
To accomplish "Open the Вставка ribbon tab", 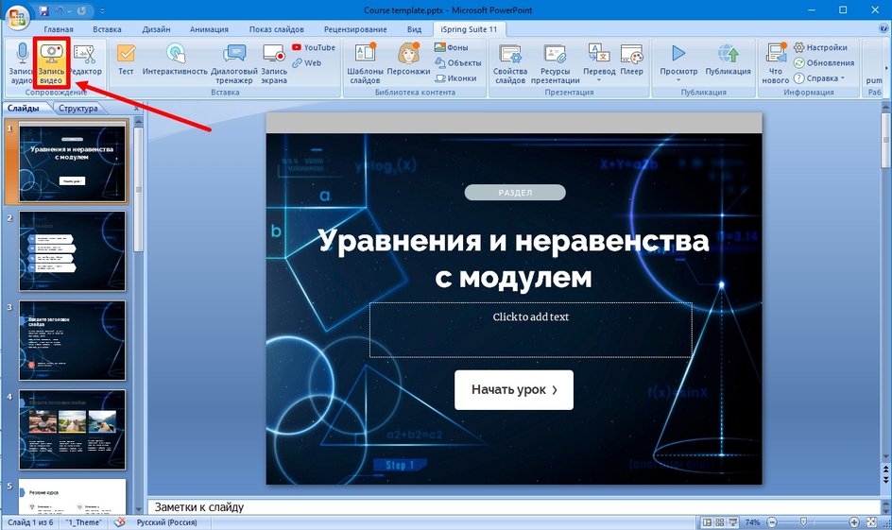I will point(107,29).
